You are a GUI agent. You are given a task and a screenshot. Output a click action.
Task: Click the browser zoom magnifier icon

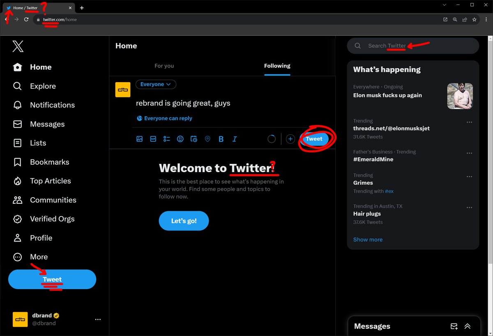[x=455, y=19]
